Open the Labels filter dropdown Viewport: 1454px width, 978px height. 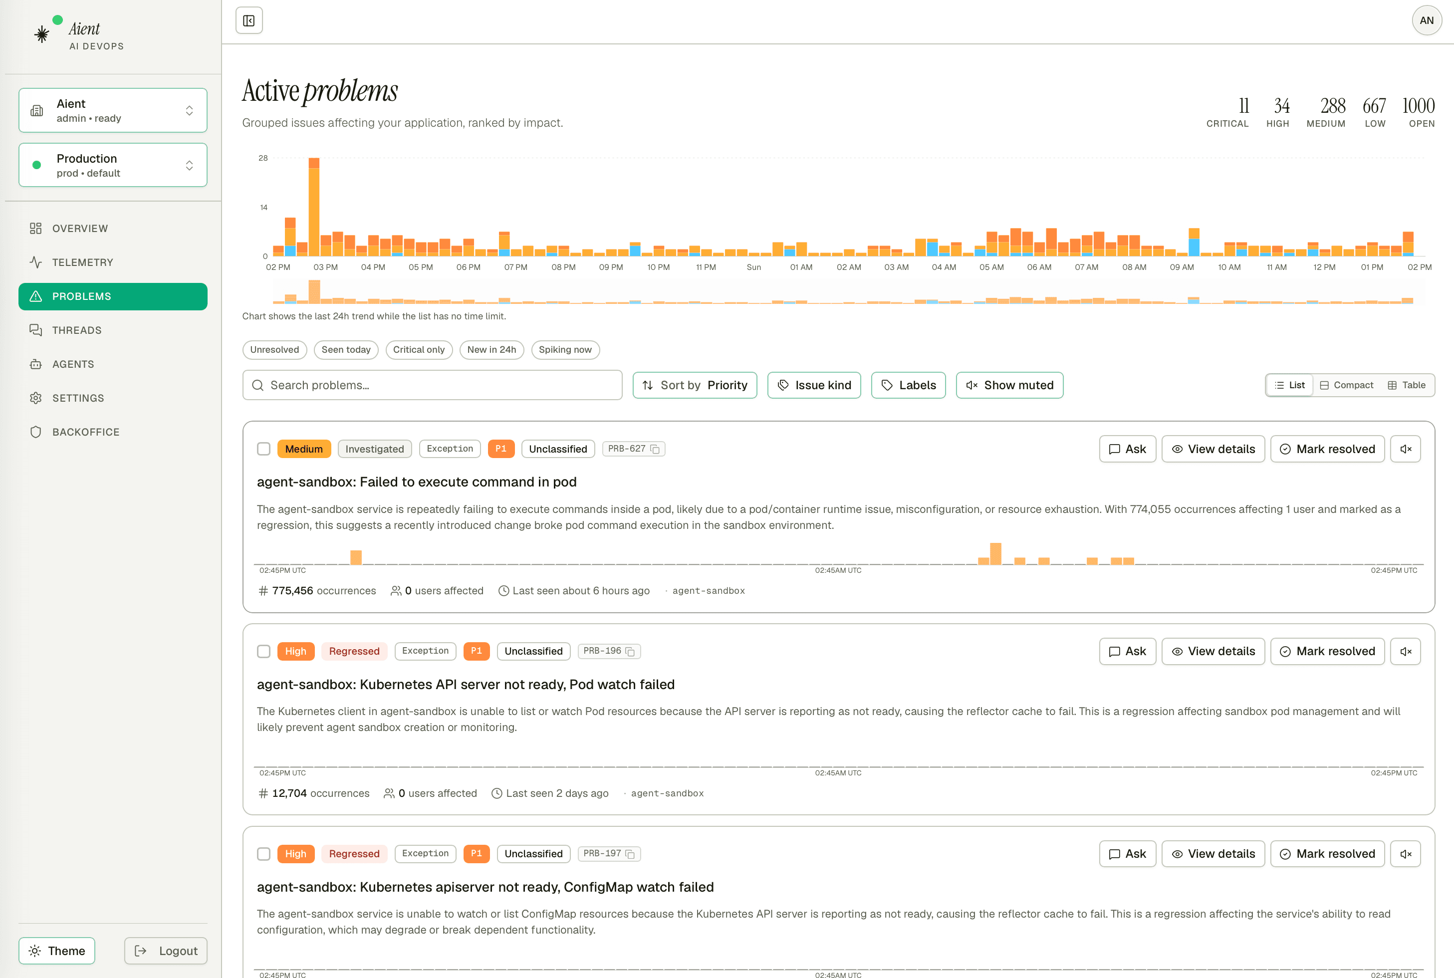tap(908, 385)
